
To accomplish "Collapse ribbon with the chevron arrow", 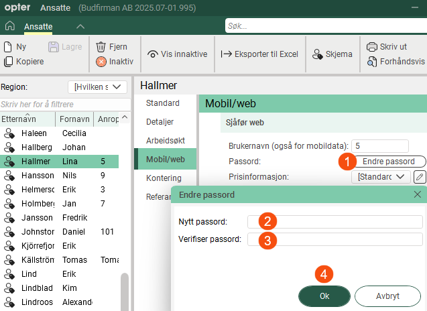I will coord(80,26).
